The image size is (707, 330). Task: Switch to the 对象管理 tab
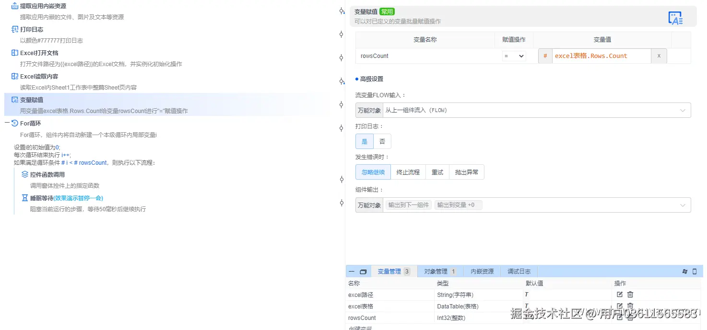(x=440, y=272)
